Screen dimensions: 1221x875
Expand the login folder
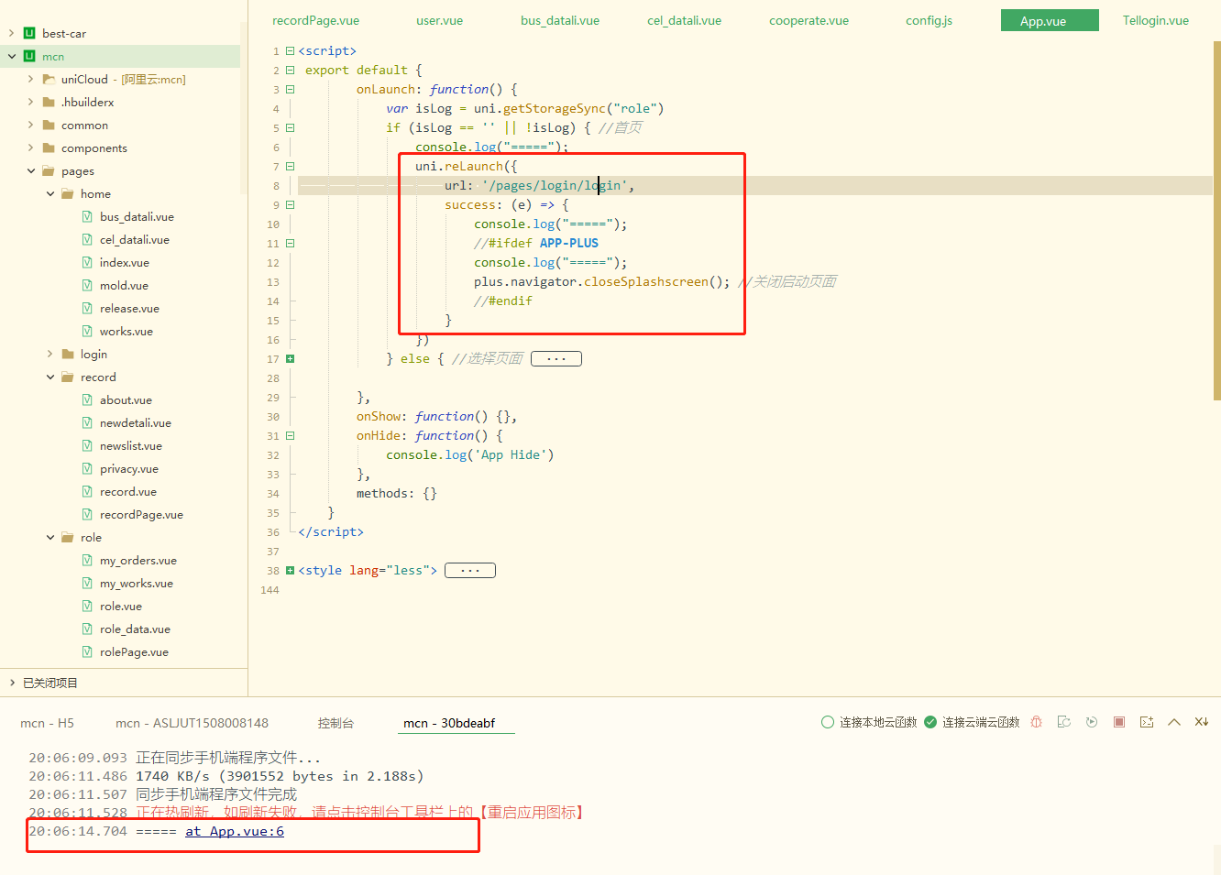tap(49, 355)
